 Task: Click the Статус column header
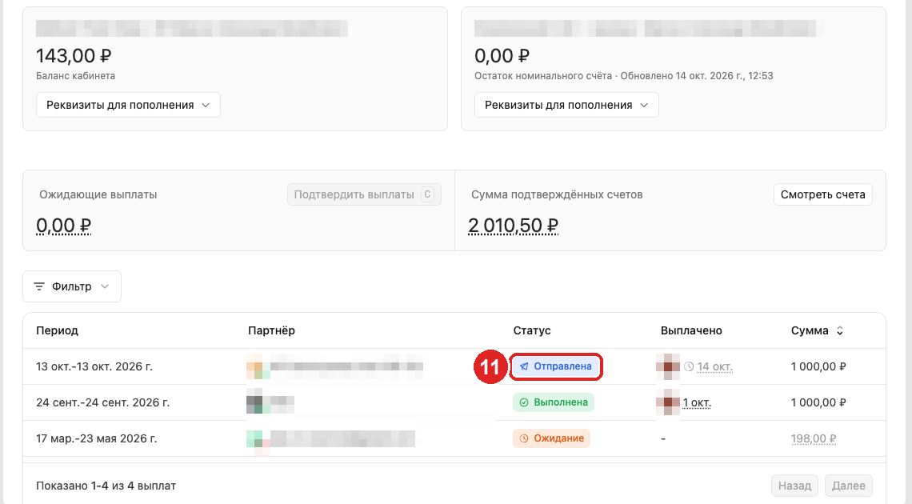(x=532, y=330)
